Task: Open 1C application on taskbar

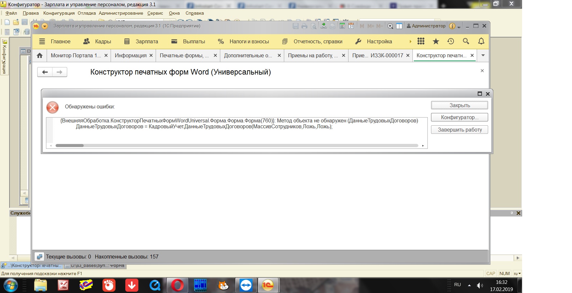Action: pos(268,286)
